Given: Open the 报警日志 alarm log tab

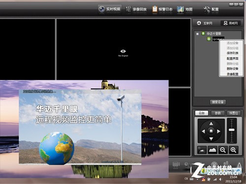Looking at the screenshot, I should click(x=162, y=9).
